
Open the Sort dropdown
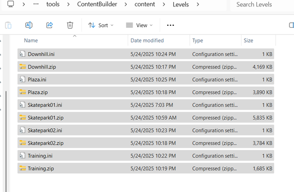[101, 25]
